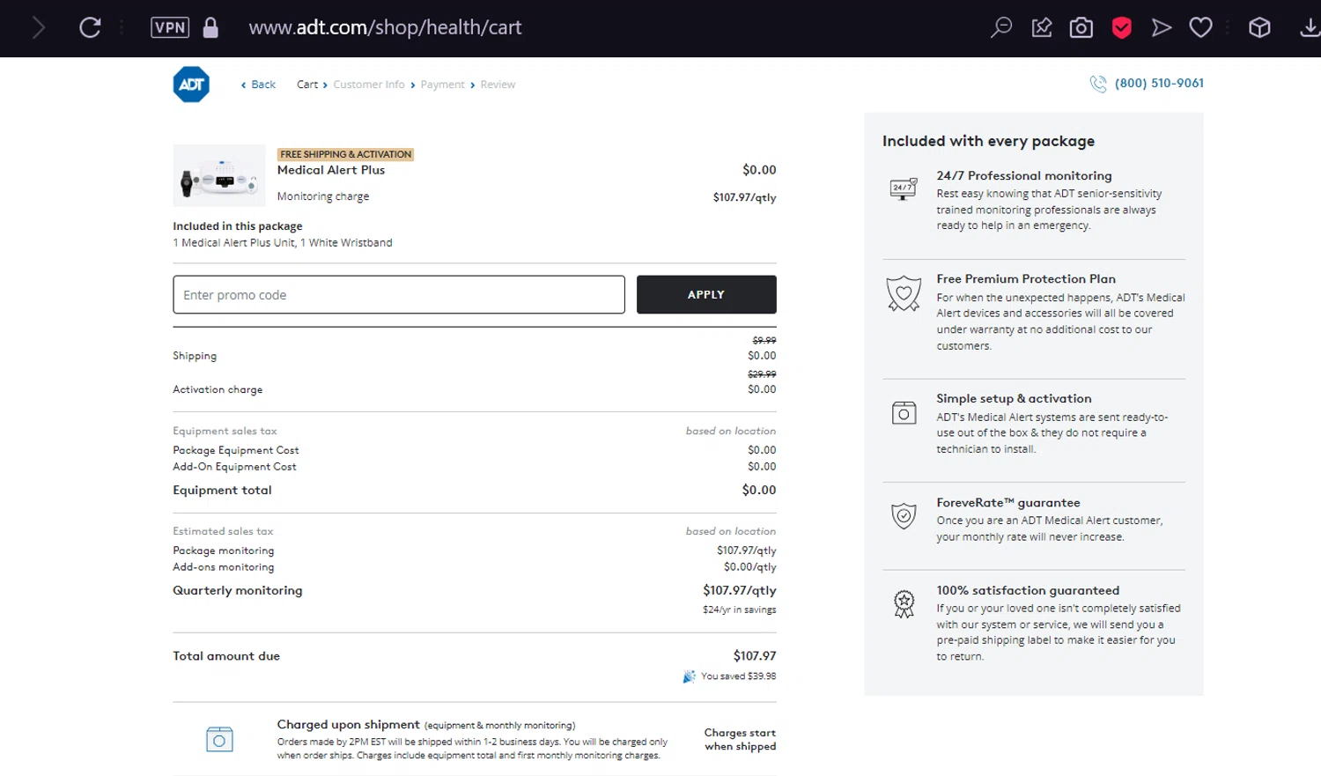Click the phone icon beside the number

1098,84
